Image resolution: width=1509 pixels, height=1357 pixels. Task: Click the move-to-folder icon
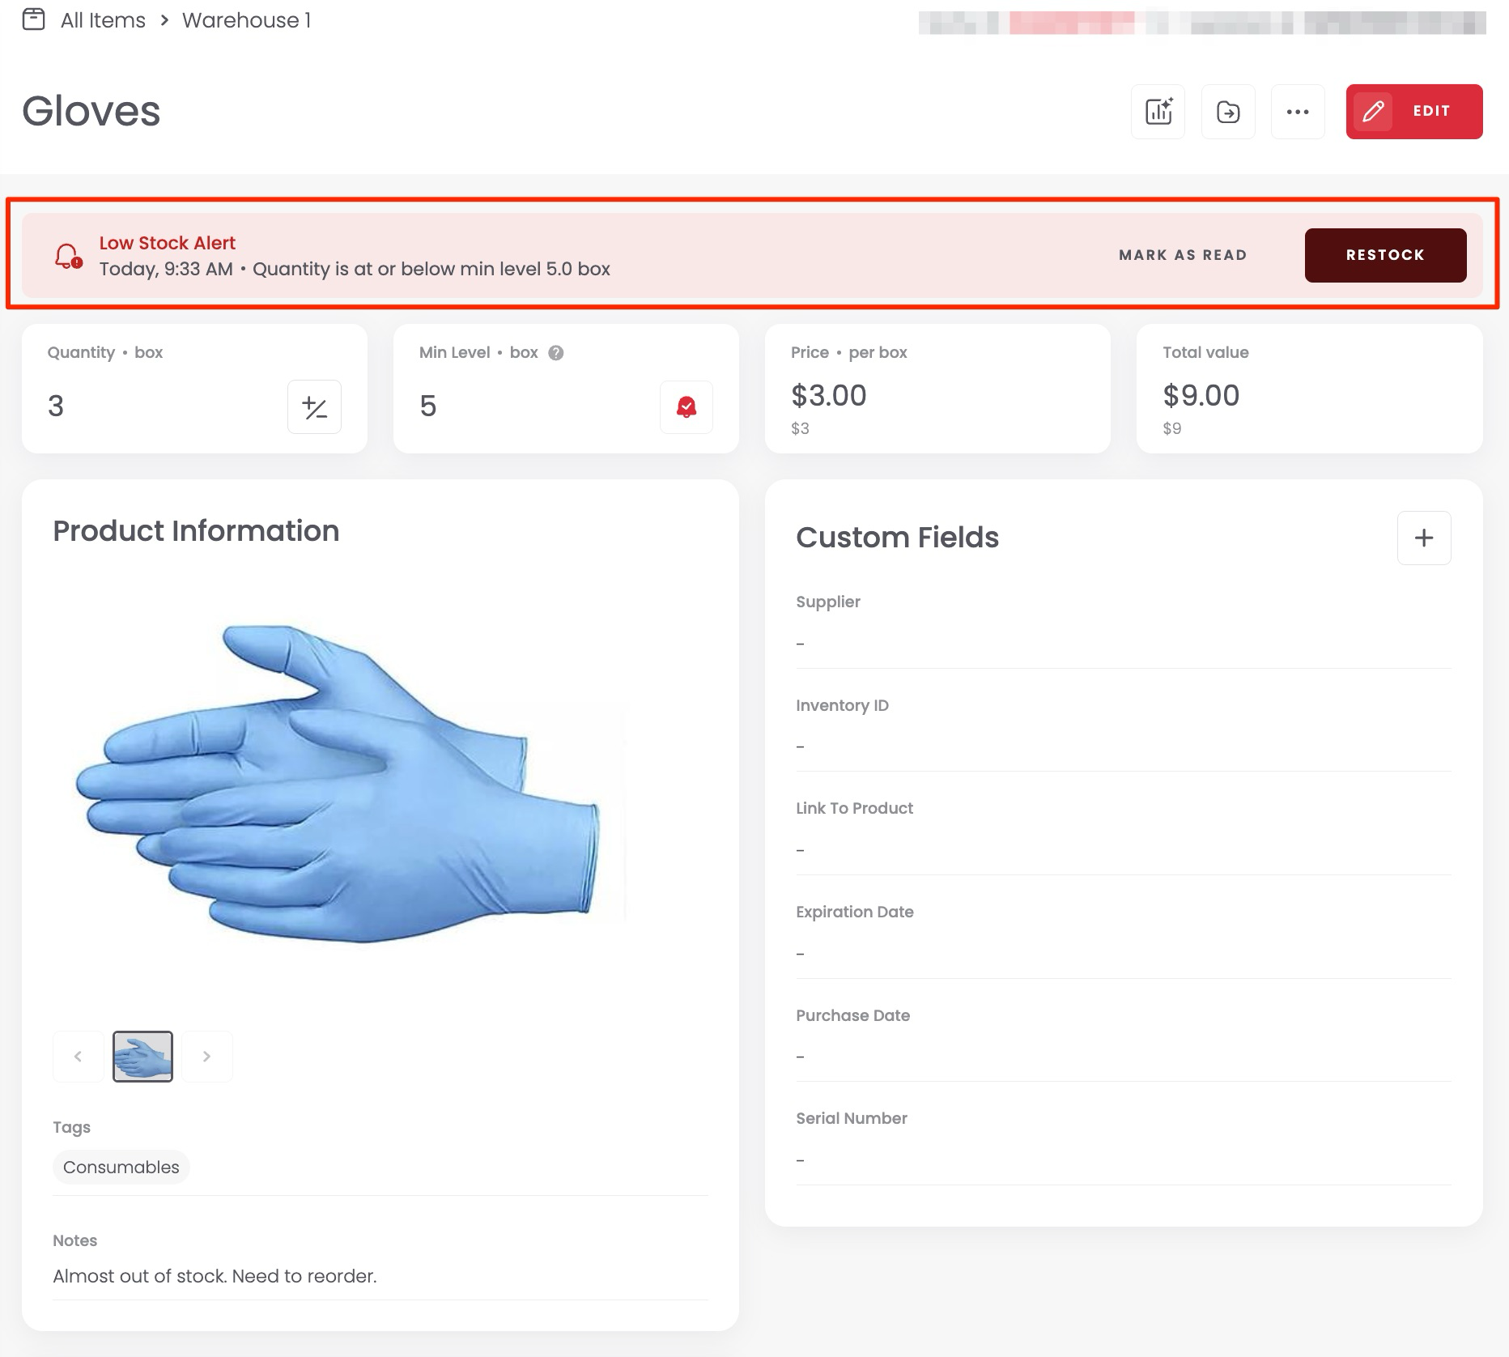1228,112
